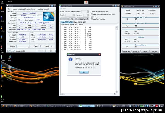
Task: Open the About...(A) menu
Action: (74, 25)
